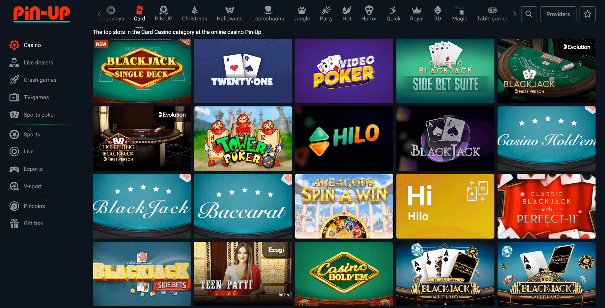The width and height of the screenshot is (605, 308).
Task: Click the PIN-UP logo
Action: click(41, 14)
